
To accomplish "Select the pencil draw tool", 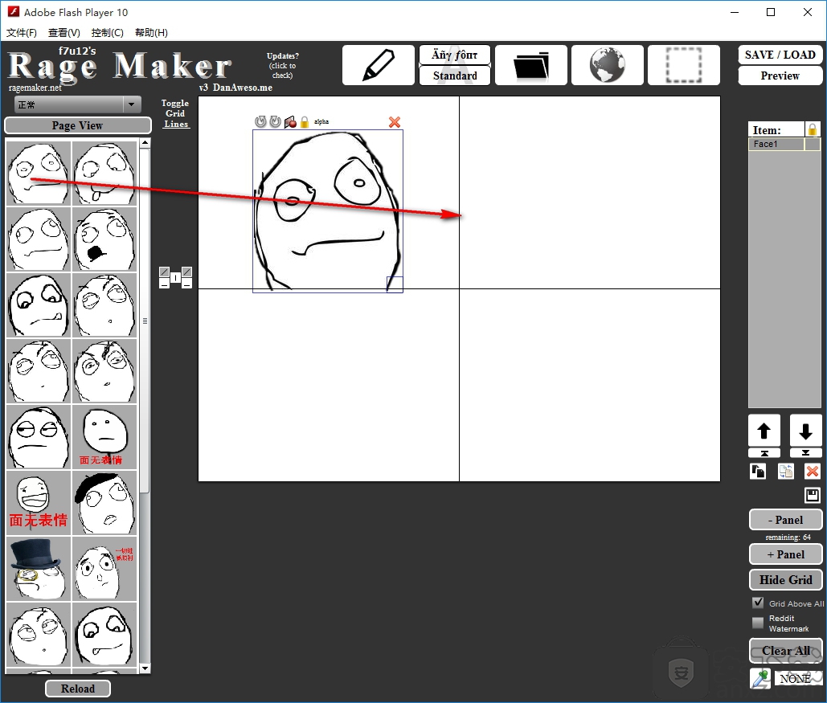I will [379, 65].
